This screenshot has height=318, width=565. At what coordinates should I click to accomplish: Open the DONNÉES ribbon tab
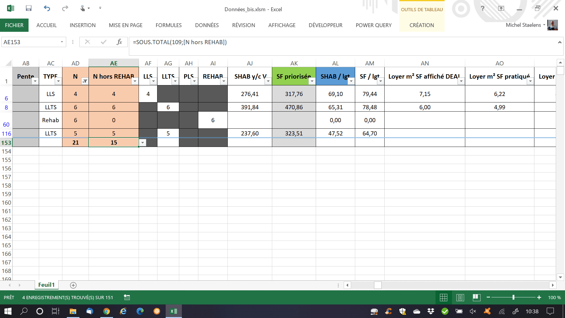[x=207, y=25]
